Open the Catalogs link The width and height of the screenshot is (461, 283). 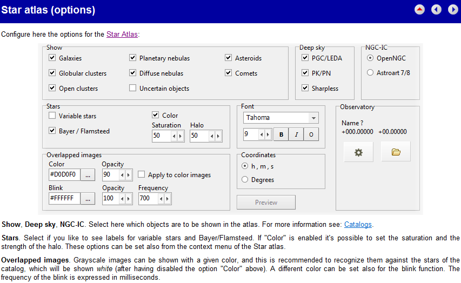358,225
